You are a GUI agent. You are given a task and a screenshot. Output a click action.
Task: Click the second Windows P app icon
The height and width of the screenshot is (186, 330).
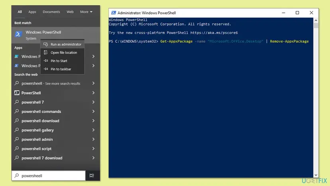16,65
